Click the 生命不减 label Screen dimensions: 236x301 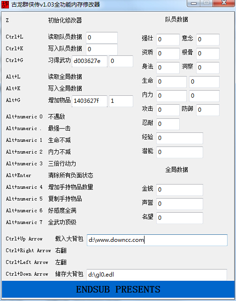coord(59,140)
